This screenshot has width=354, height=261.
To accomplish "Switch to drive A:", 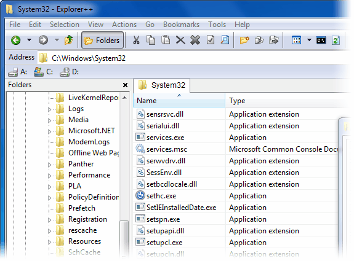I will [18, 72].
